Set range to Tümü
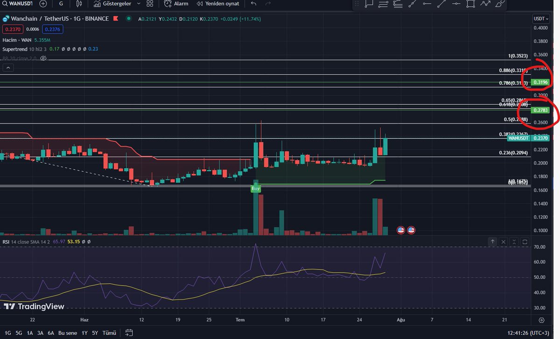This screenshot has width=560, height=339. point(109,332)
